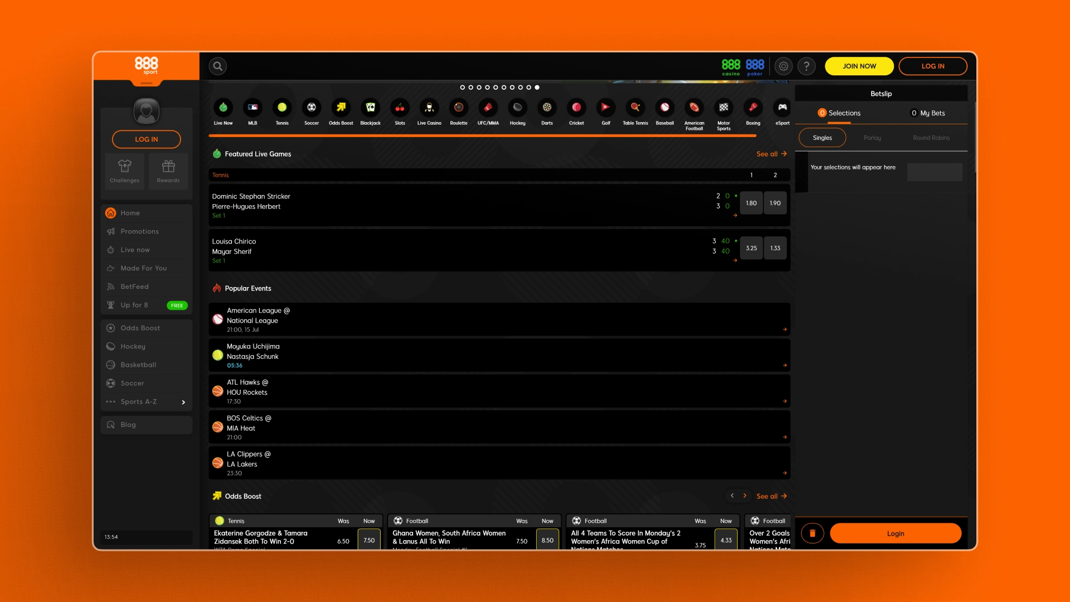The height and width of the screenshot is (602, 1070).
Task: Open Live now in the sidebar
Action: click(x=147, y=250)
